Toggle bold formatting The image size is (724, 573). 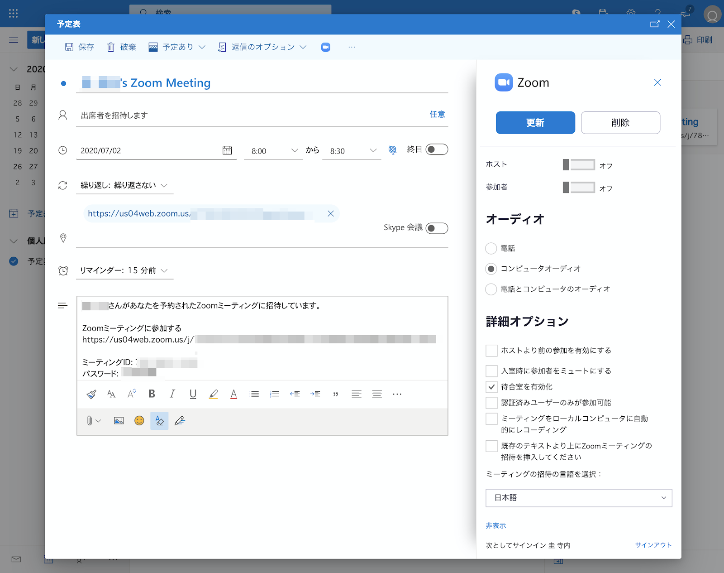point(152,394)
